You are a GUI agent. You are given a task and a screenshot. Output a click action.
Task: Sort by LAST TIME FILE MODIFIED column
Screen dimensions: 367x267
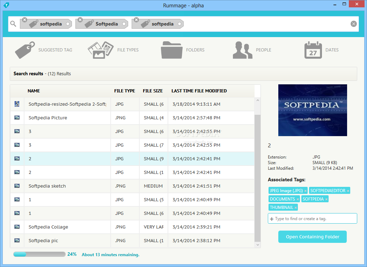pyautogui.click(x=199, y=91)
